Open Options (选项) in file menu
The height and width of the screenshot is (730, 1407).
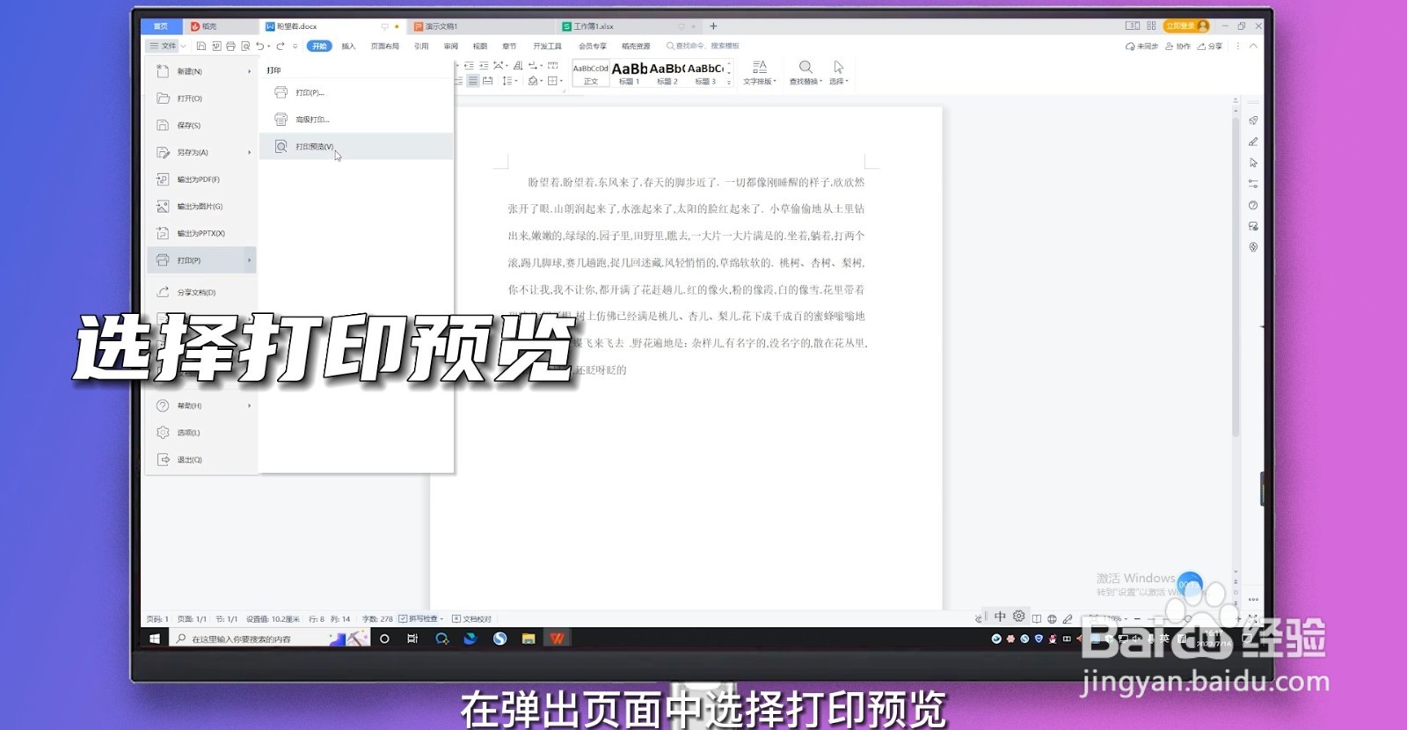pos(201,433)
